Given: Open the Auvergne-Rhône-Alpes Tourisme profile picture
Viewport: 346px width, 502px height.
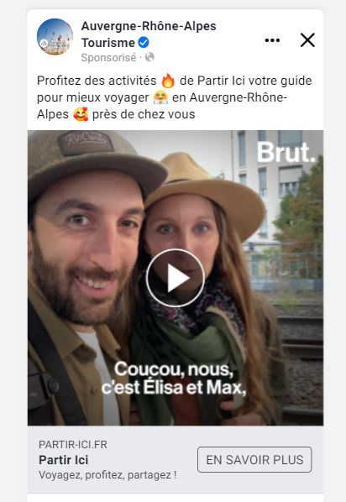Looking at the screenshot, I should tap(55, 37).
